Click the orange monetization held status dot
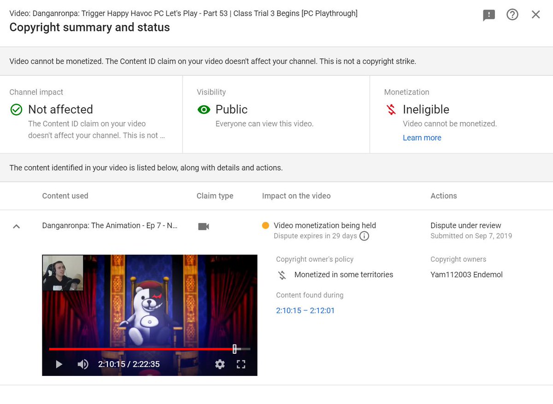This screenshot has height=404, width=553. (265, 226)
